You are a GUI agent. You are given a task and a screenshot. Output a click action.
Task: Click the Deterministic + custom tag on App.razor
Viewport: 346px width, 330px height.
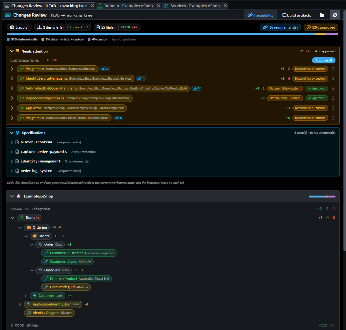pos(310,108)
